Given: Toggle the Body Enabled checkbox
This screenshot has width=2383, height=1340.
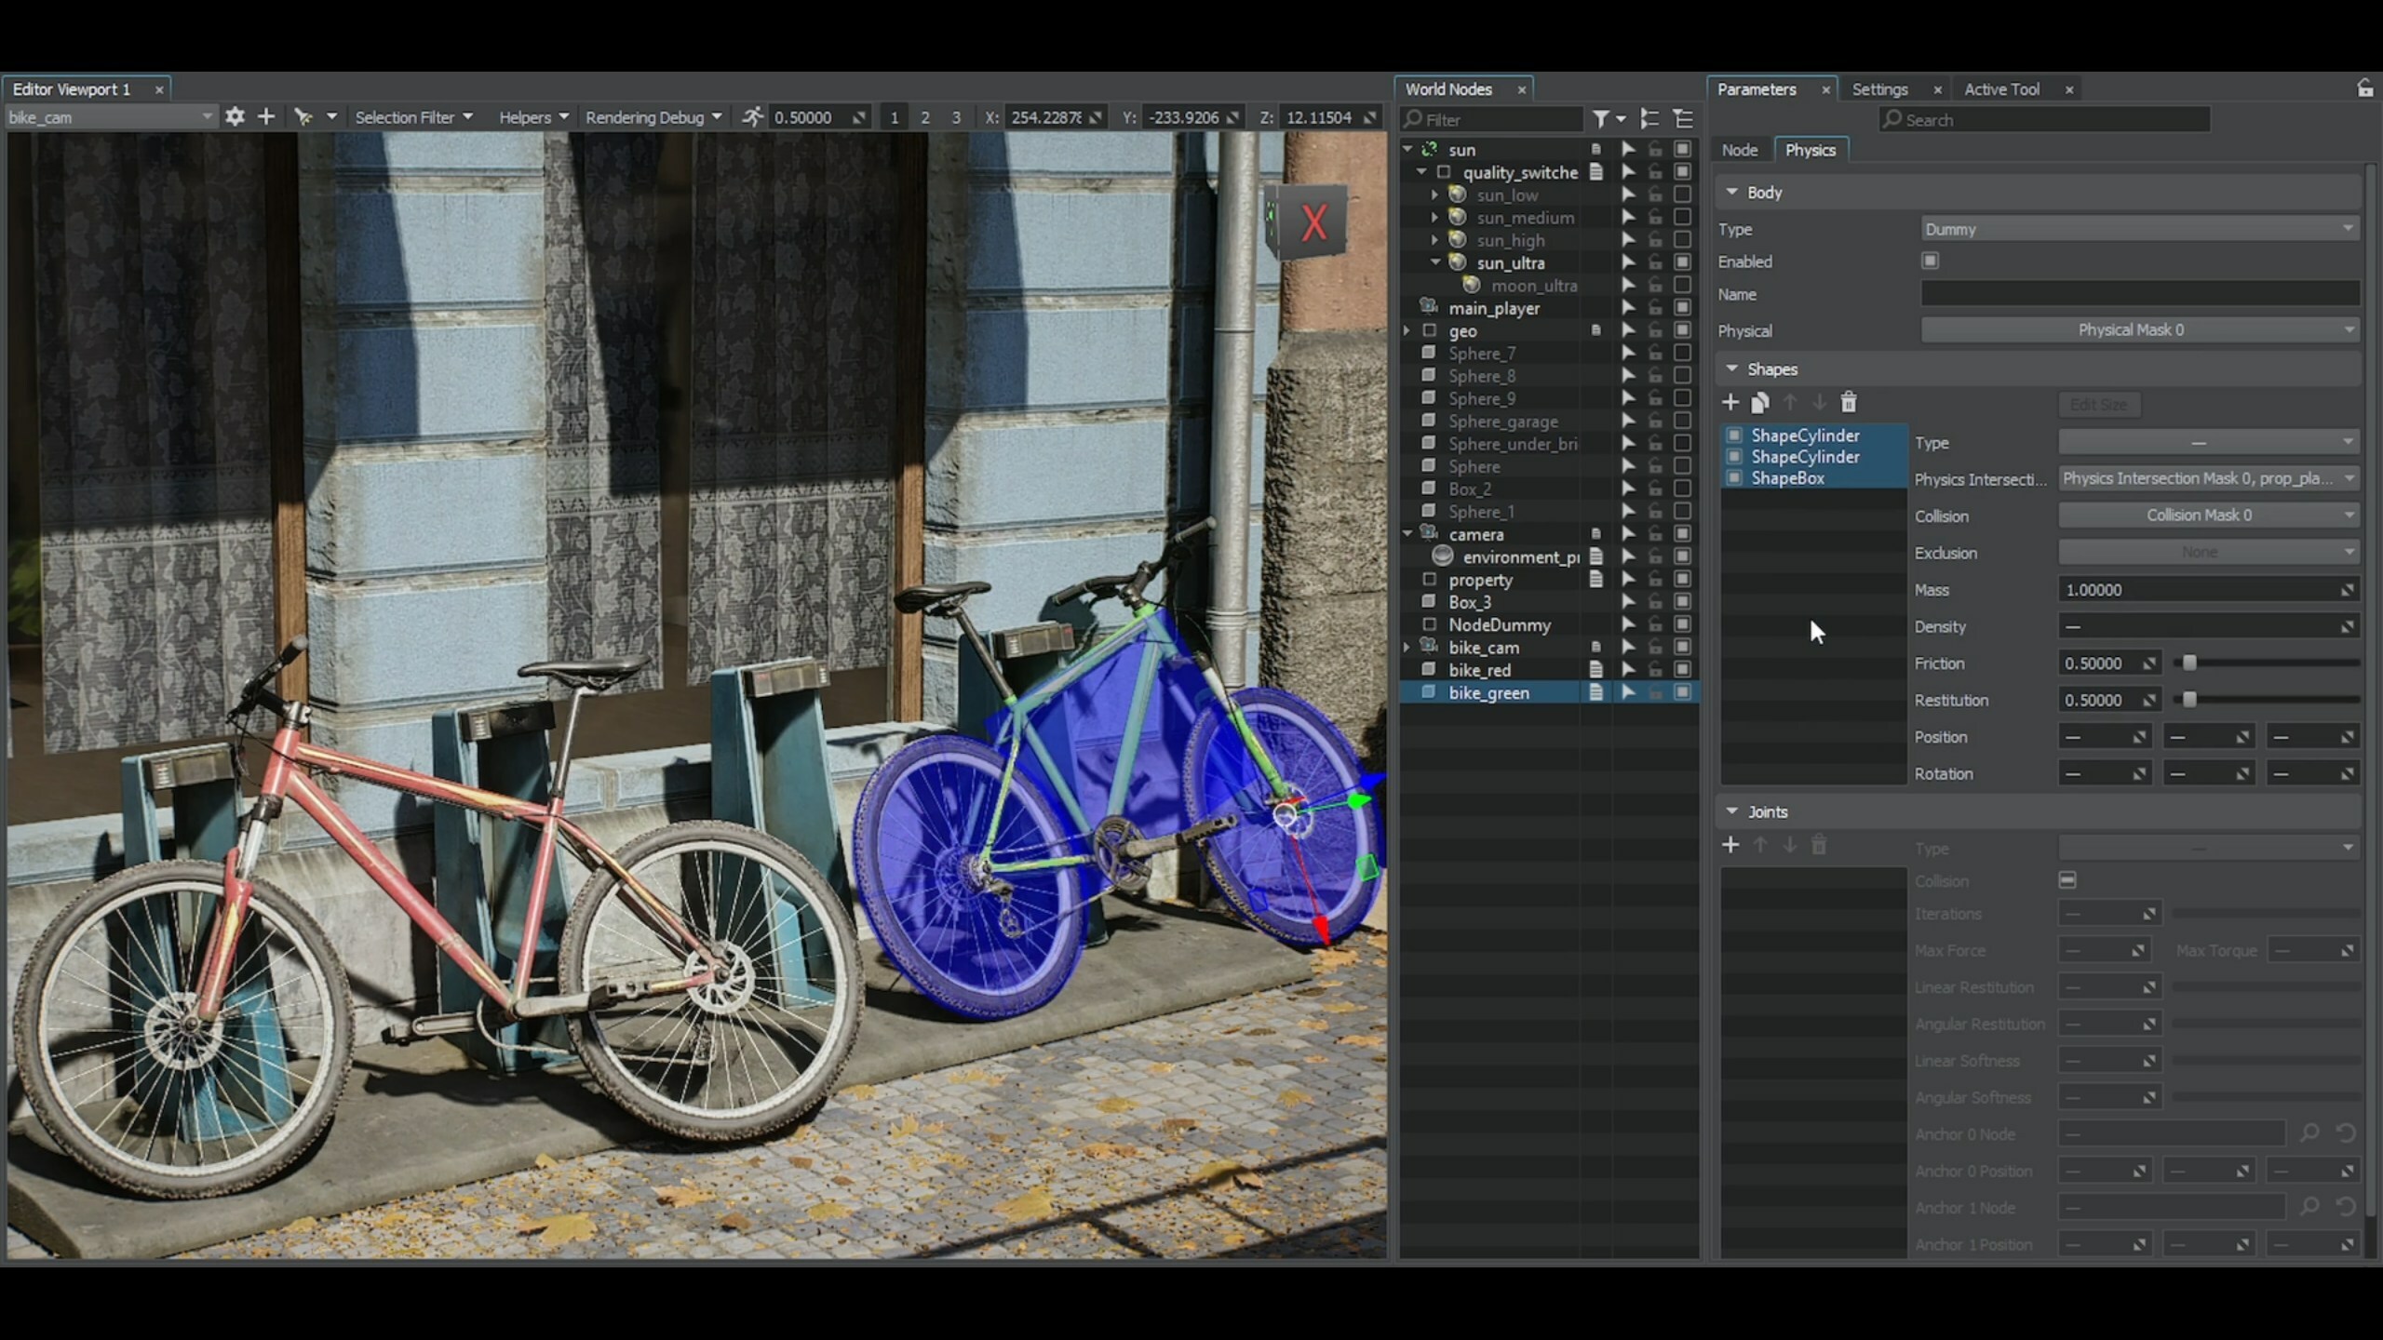Looking at the screenshot, I should pos(1931,261).
